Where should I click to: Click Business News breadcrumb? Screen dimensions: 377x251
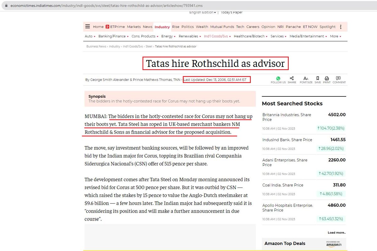point(96,46)
